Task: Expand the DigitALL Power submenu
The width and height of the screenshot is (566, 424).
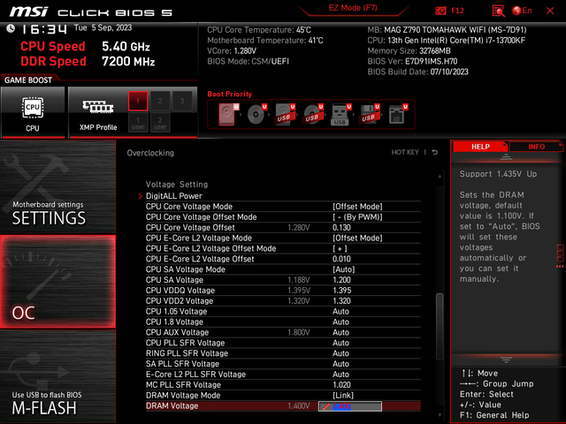Action: pyautogui.click(x=173, y=196)
